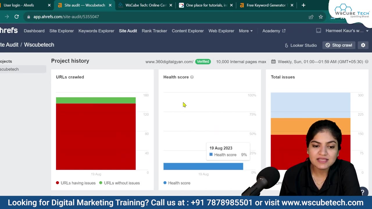Expand the More dropdown menu
Viewport: 372px width, 209px height.
[246, 31]
